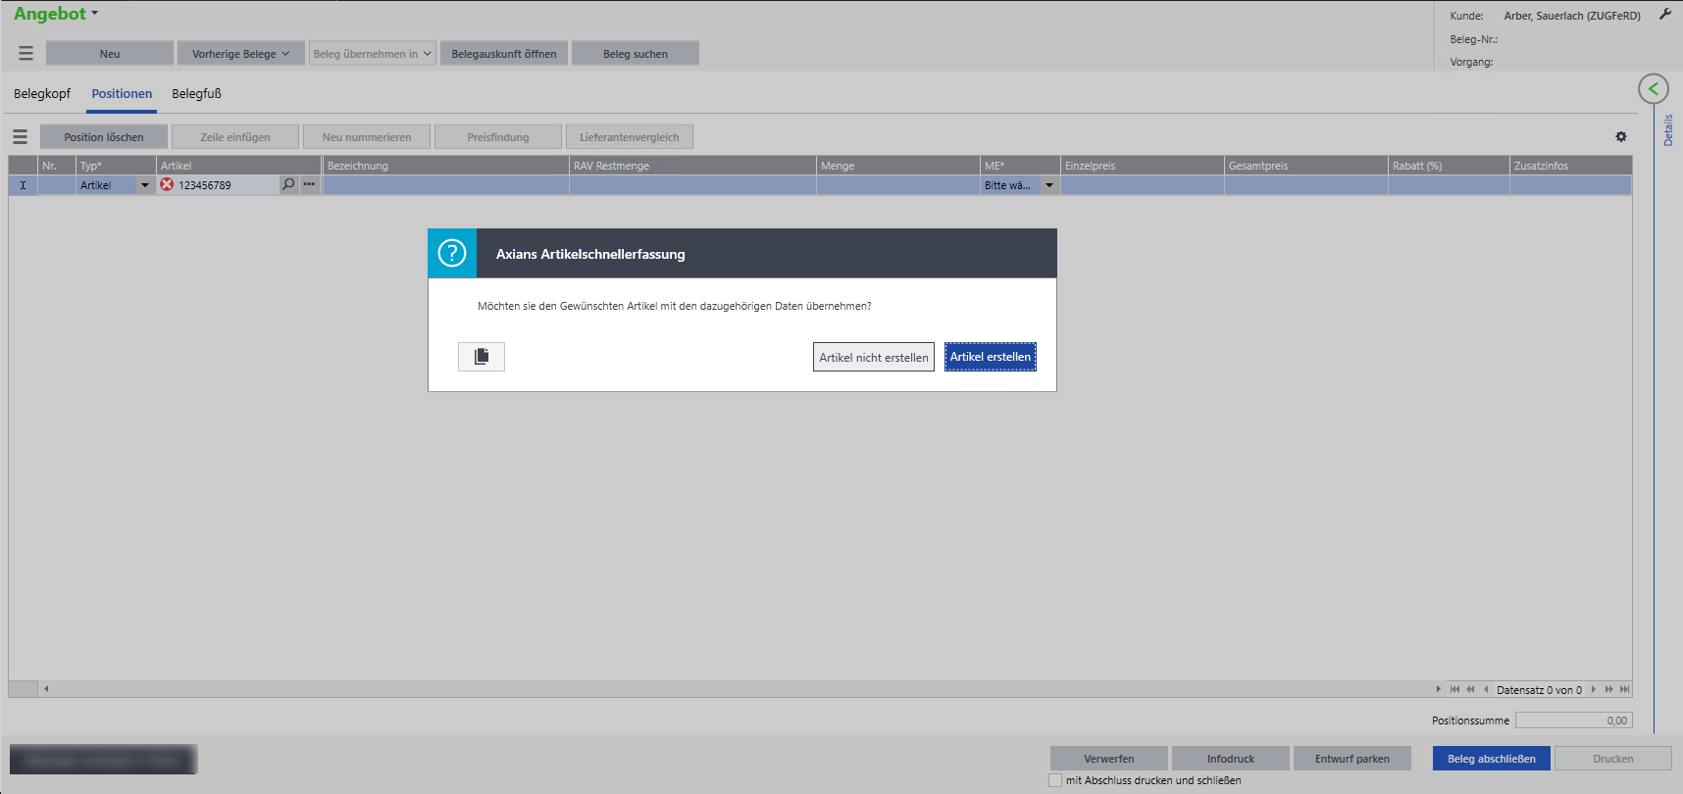Jump to the first record in pager
Image resolution: width=1683 pixels, height=794 pixels.
point(1454,689)
